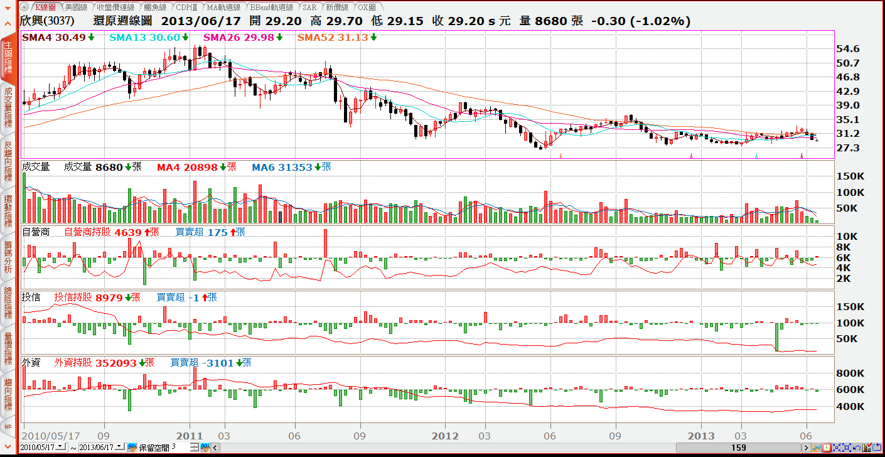
Task: Switch to the MA軌道線 tab
Action: pyautogui.click(x=224, y=7)
